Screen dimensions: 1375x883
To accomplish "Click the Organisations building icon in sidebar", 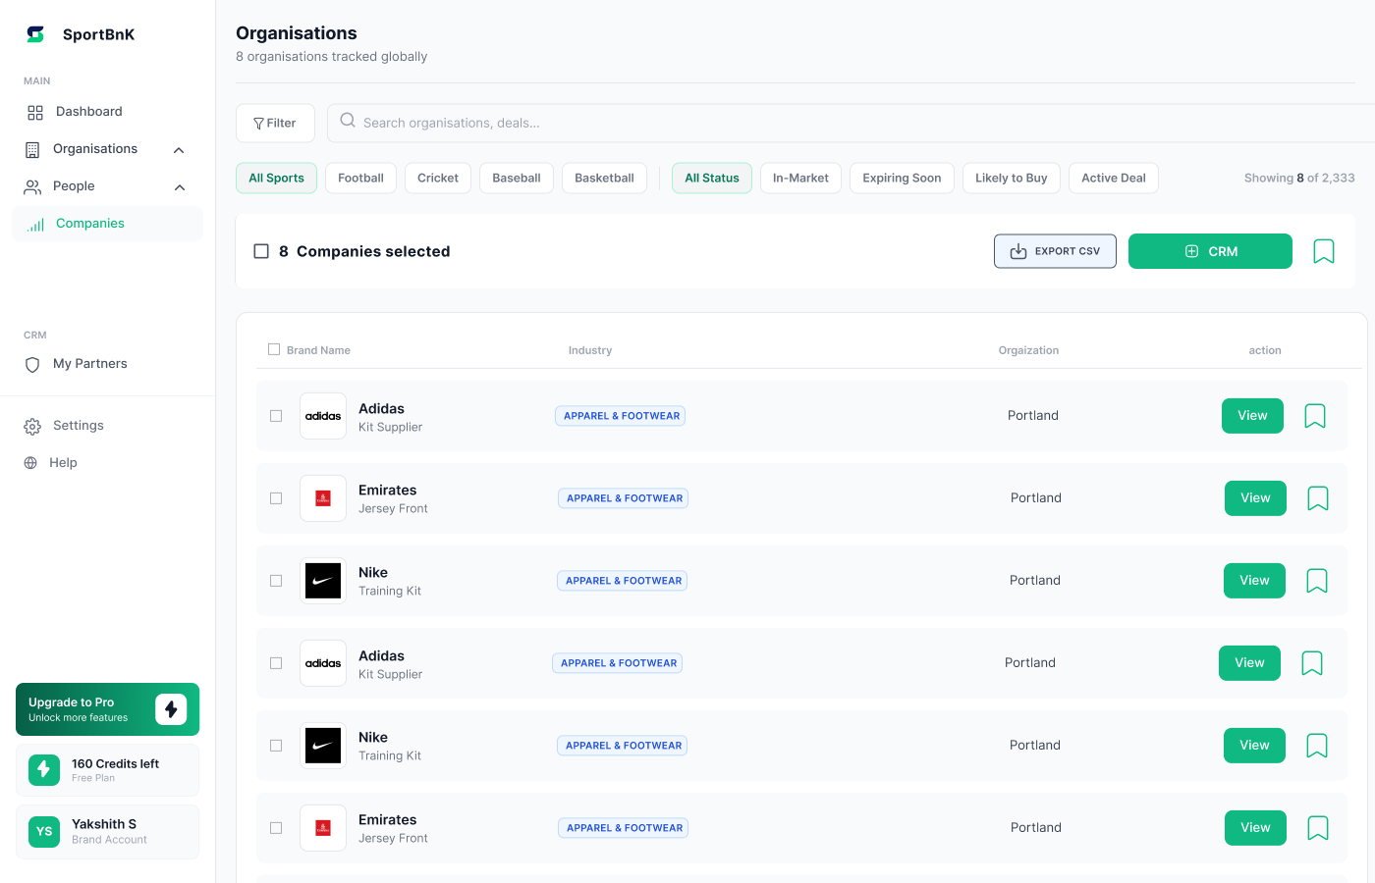I will 32,149.
